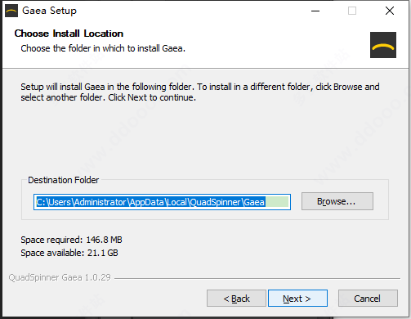Screen dimensions: 411x319
Task: Minimize the Gaea Setup window
Action: (315, 11)
